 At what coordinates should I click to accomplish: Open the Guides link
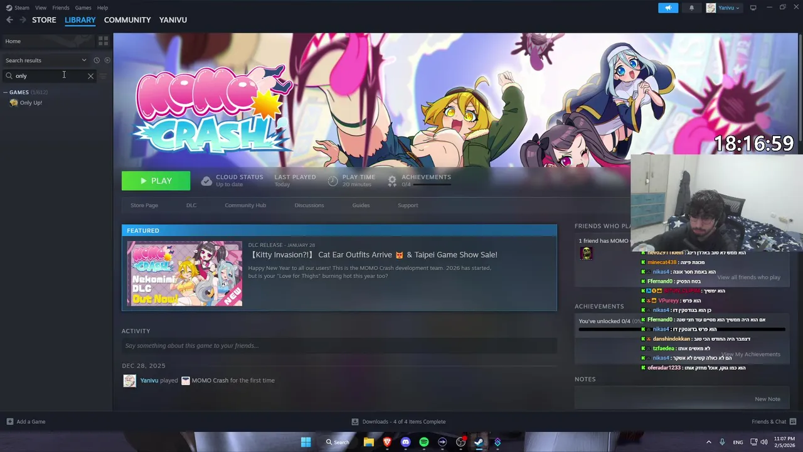pos(361,205)
